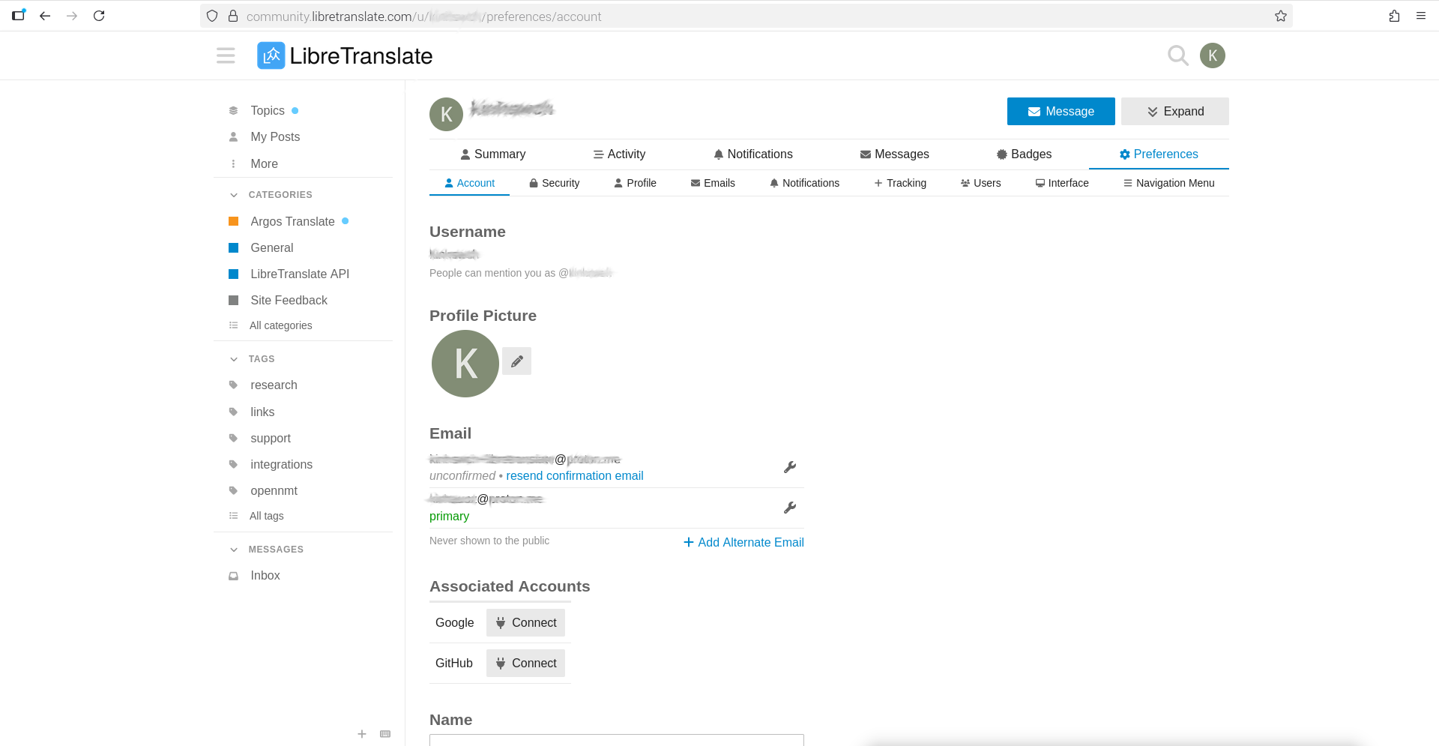The height and width of the screenshot is (746, 1439).
Task: Open the user avatar menu in header
Action: point(1212,55)
